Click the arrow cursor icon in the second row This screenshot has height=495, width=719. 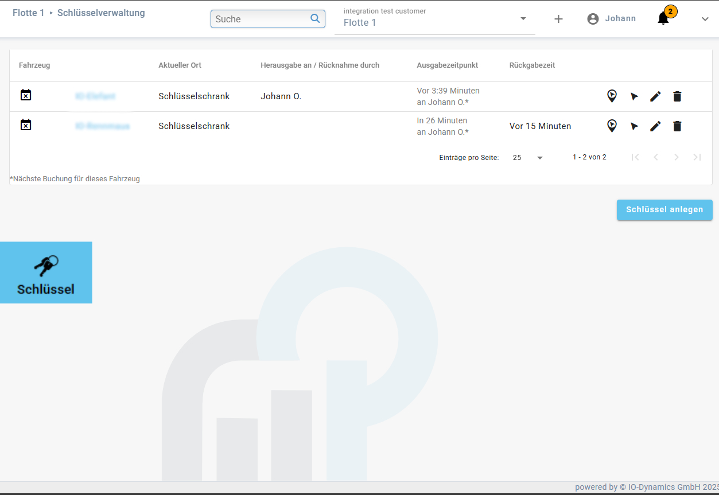[x=634, y=126]
